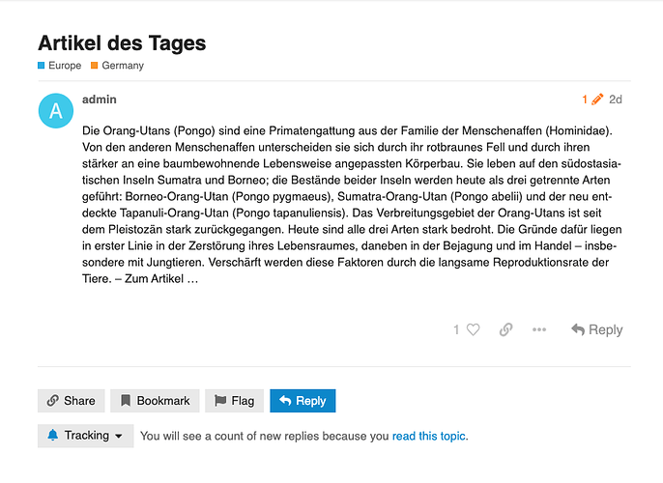Show more actions with the three dots

539,329
